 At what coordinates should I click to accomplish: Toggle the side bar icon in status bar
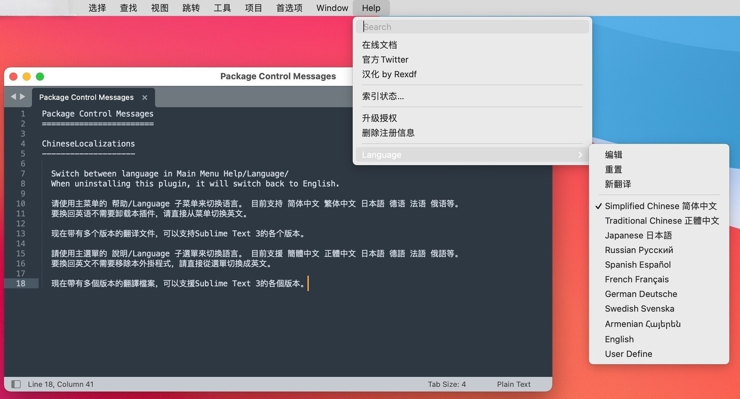16,384
